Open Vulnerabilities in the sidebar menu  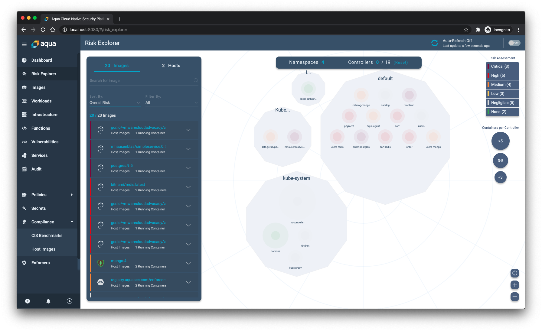(45, 142)
